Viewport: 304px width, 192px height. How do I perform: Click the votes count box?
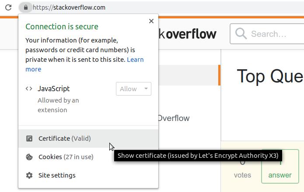pyautogui.click(x=242, y=169)
